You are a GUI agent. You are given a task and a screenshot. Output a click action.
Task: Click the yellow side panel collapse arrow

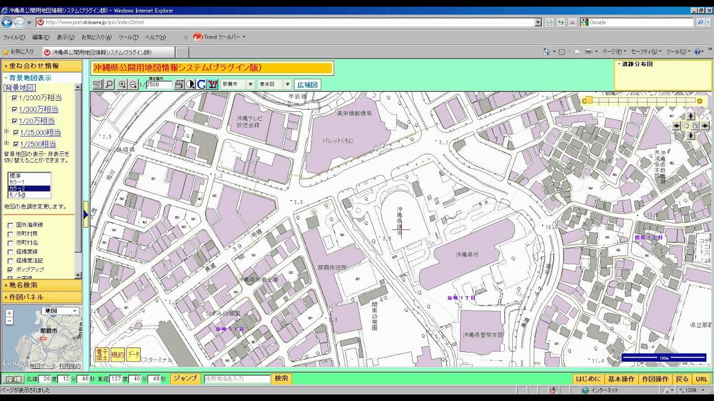pos(86,214)
